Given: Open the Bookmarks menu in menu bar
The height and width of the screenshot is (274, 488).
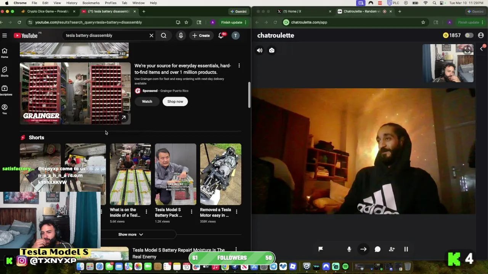Looking at the screenshot, I should click(91, 3).
